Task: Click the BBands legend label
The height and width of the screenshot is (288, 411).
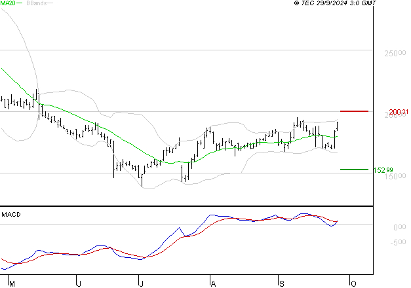Action: pos(37,3)
